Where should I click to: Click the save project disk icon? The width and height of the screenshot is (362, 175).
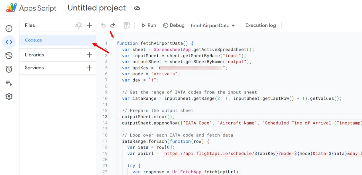coord(127,25)
